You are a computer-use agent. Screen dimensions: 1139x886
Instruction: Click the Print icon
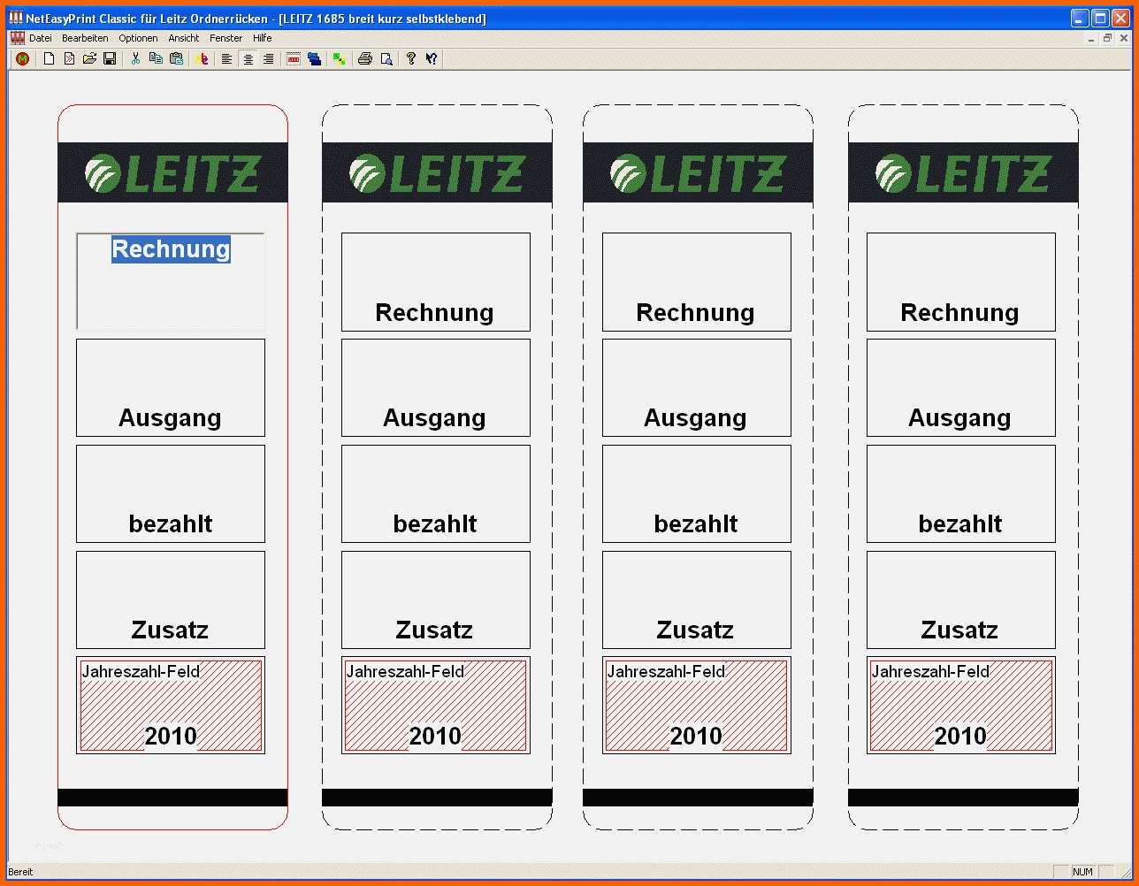click(364, 59)
